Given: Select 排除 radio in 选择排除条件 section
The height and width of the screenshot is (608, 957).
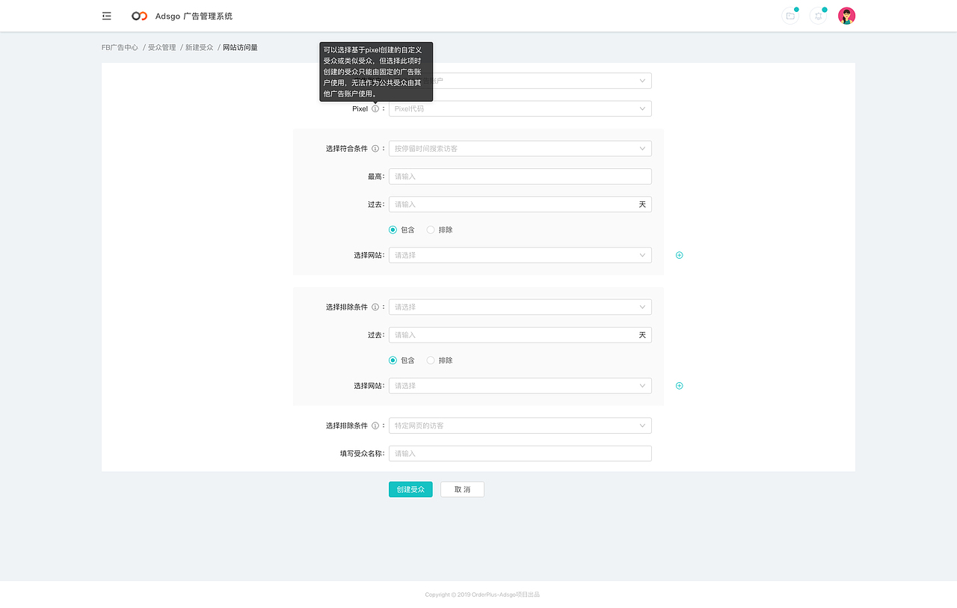Looking at the screenshot, I should [431, 360].
